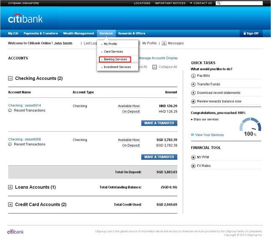Open the Checking account ending in 6006
The image size is (271, 240).
tap(24, 139)
